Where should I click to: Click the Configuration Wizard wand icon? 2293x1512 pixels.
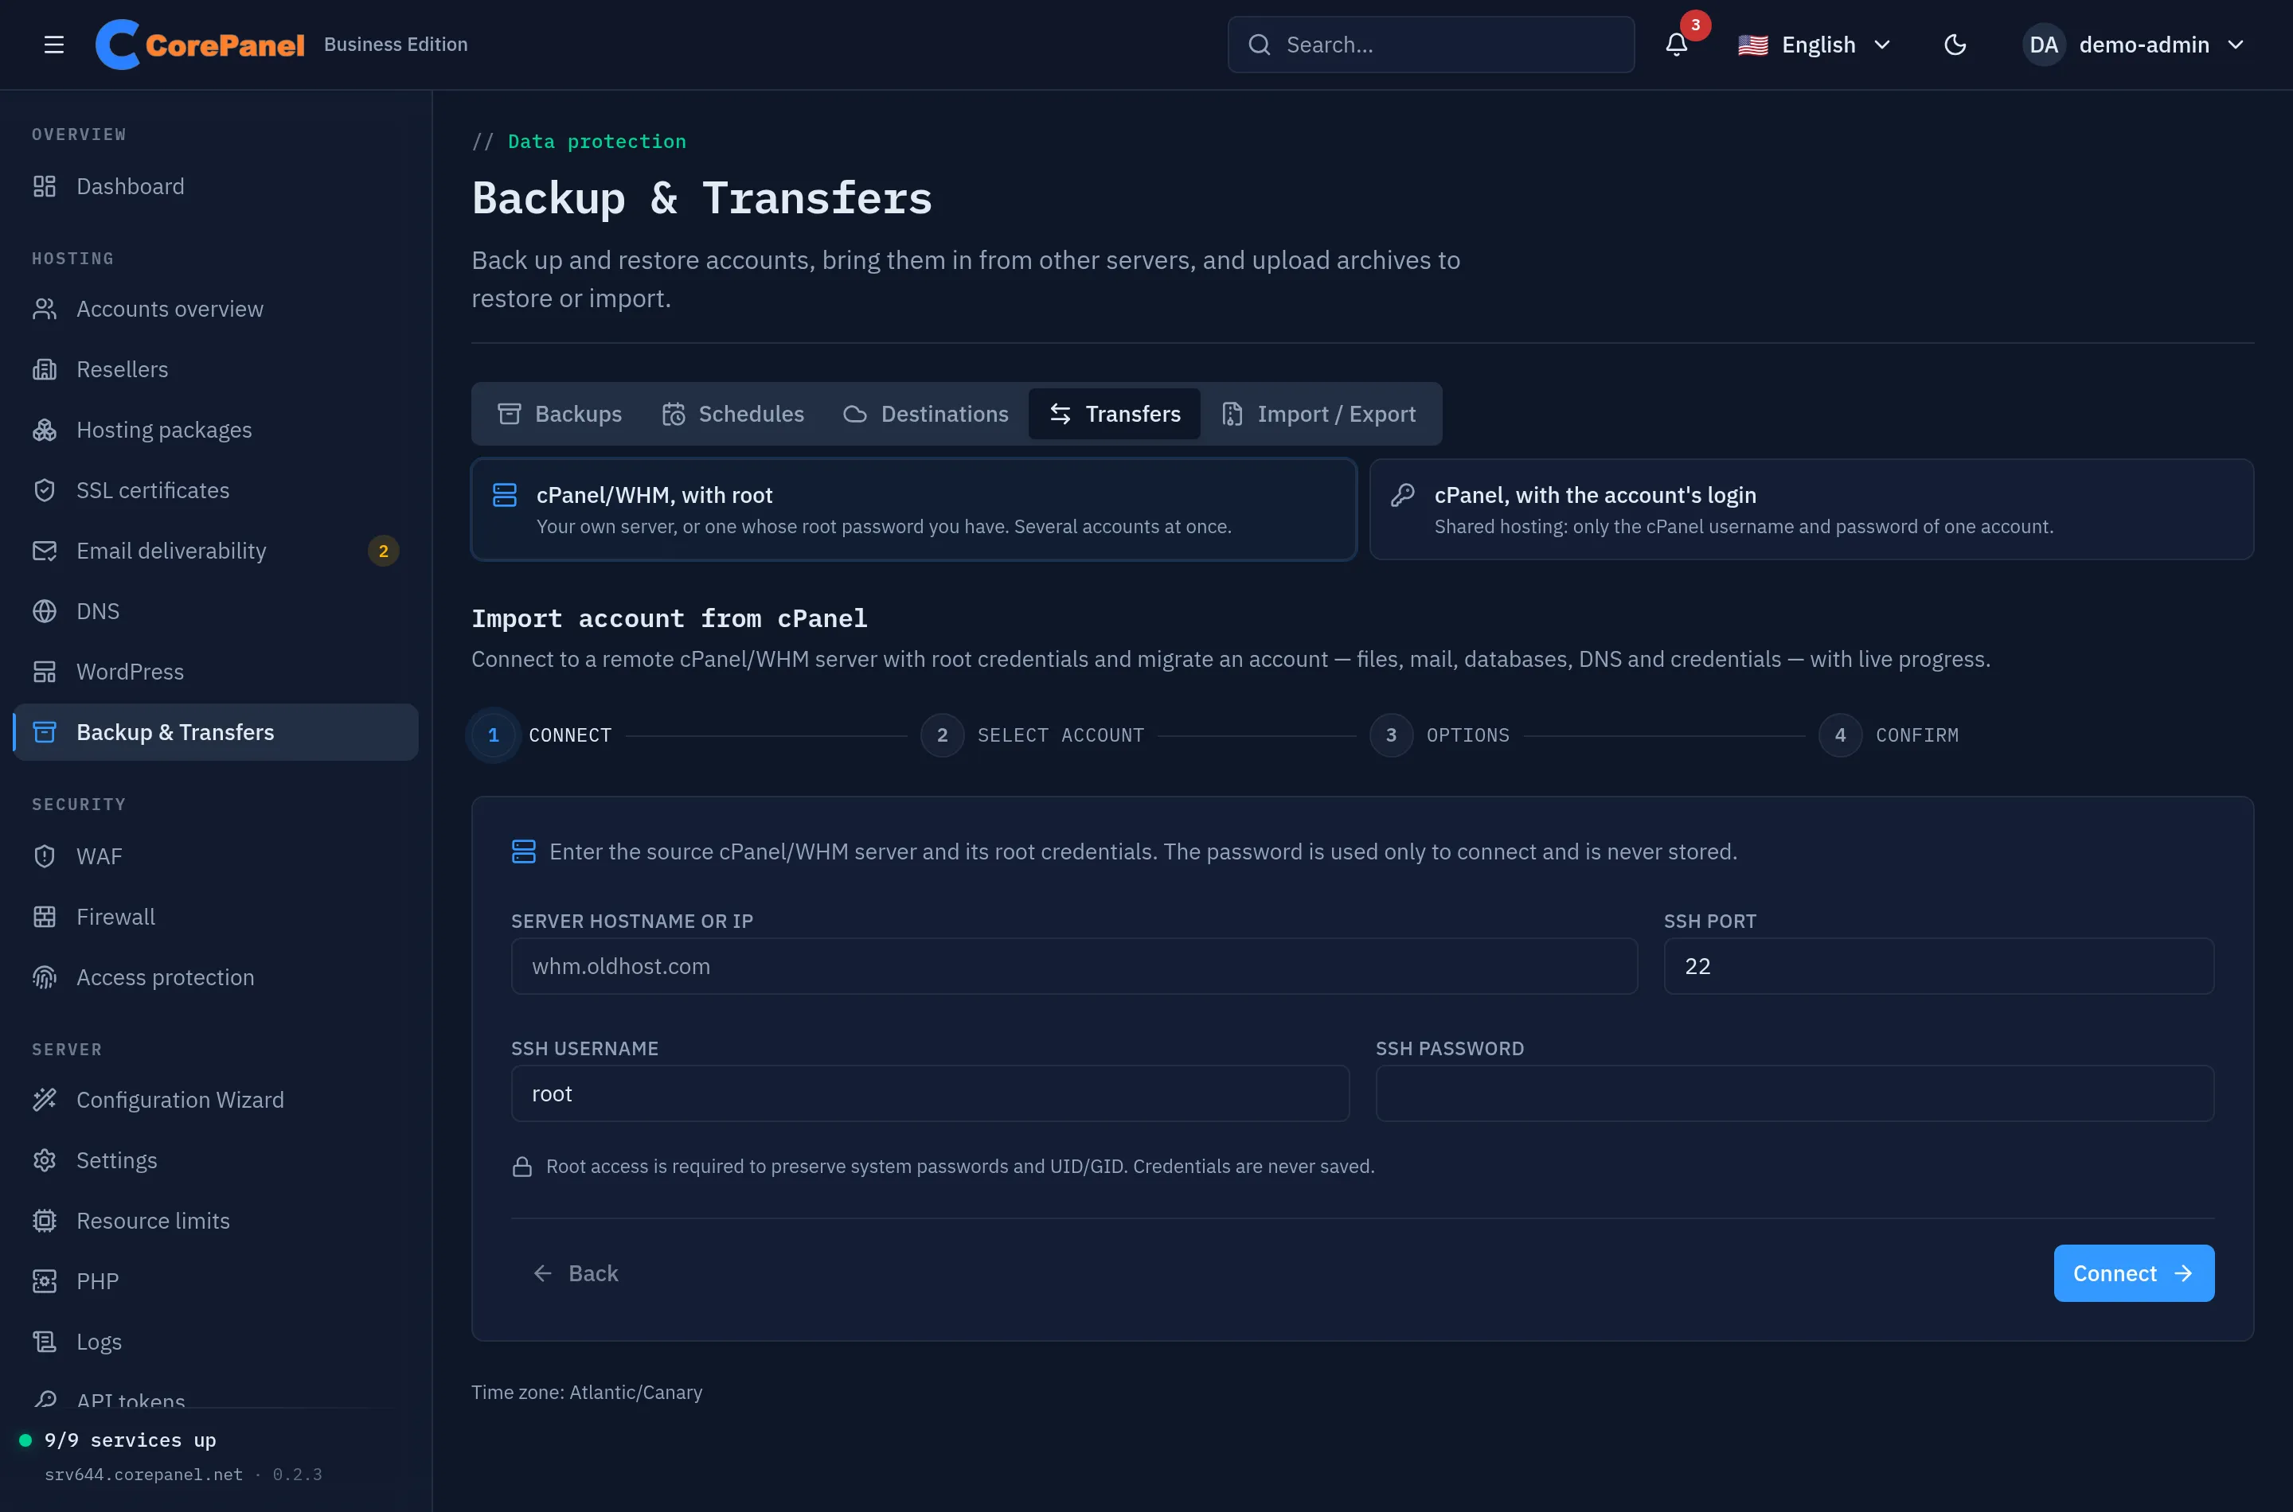click(45, 1099)
